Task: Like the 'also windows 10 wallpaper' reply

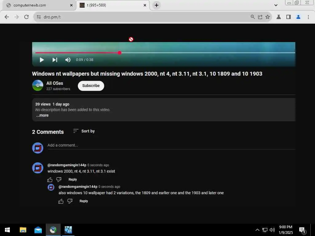Action: click(61, 201)
